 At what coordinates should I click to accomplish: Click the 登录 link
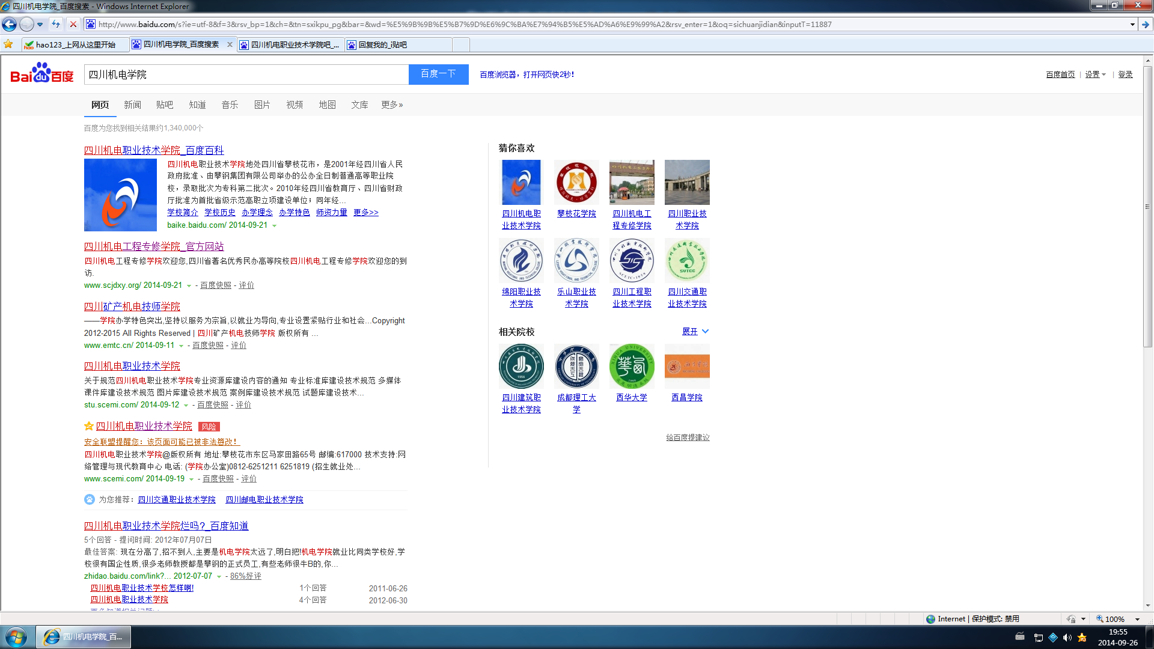pos(1125,75)
